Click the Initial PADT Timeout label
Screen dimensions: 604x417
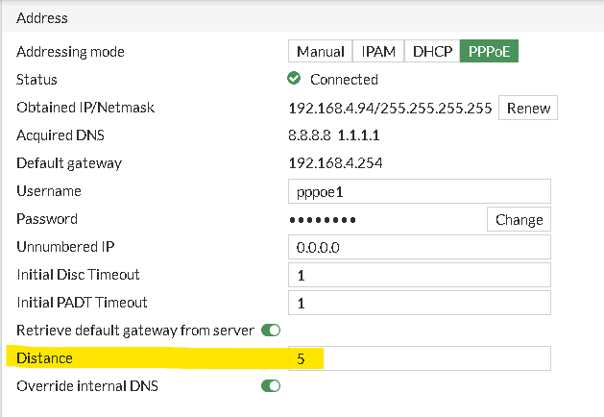(x=82, y=303)
